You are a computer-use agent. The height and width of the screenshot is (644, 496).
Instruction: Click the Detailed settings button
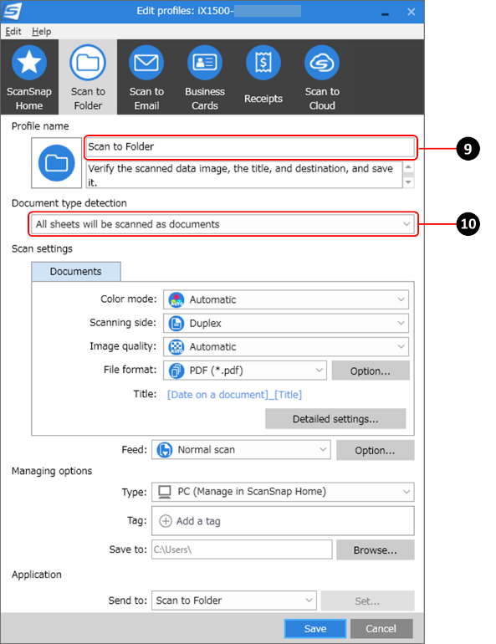click(335, 419)
